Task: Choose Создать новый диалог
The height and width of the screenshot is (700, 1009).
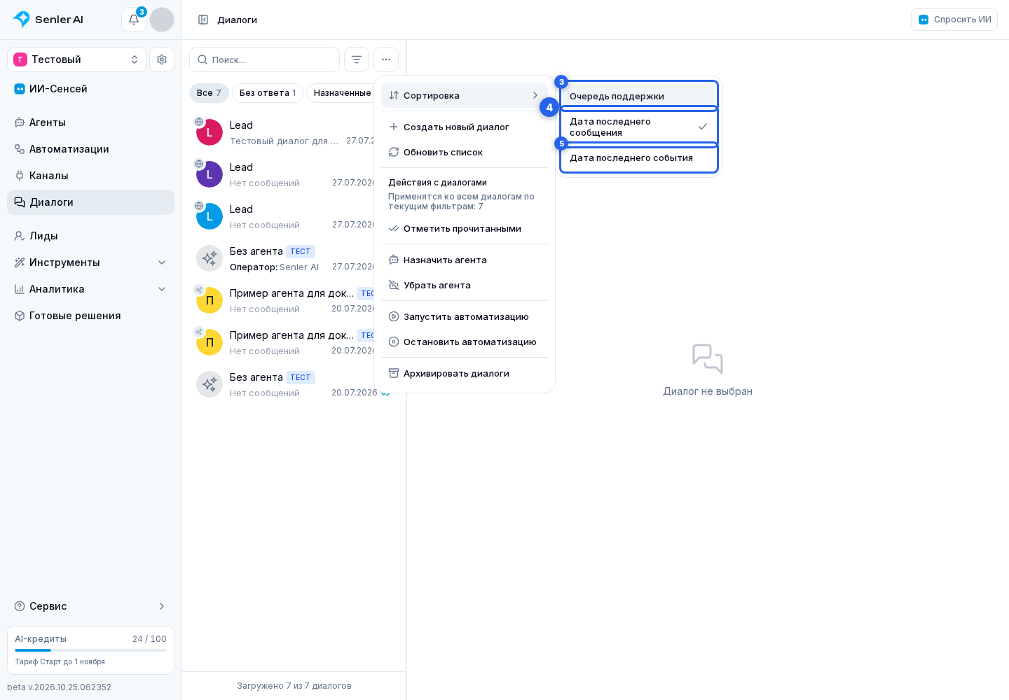Action: pyautogui.click(x=465, y=127)
